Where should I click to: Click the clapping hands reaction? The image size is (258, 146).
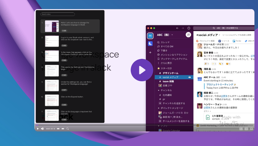coord(221,64)
